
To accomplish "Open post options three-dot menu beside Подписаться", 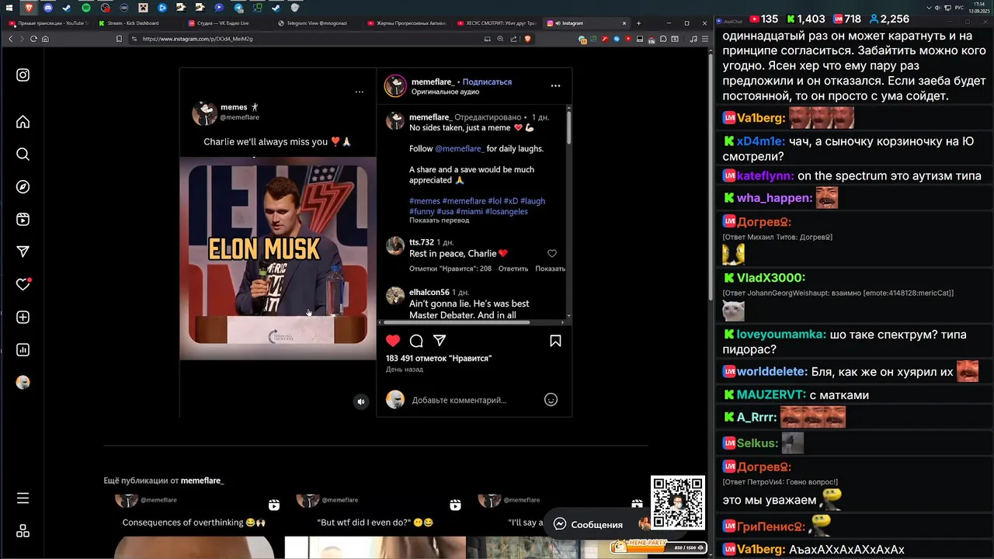I will (x=555, y=86).
